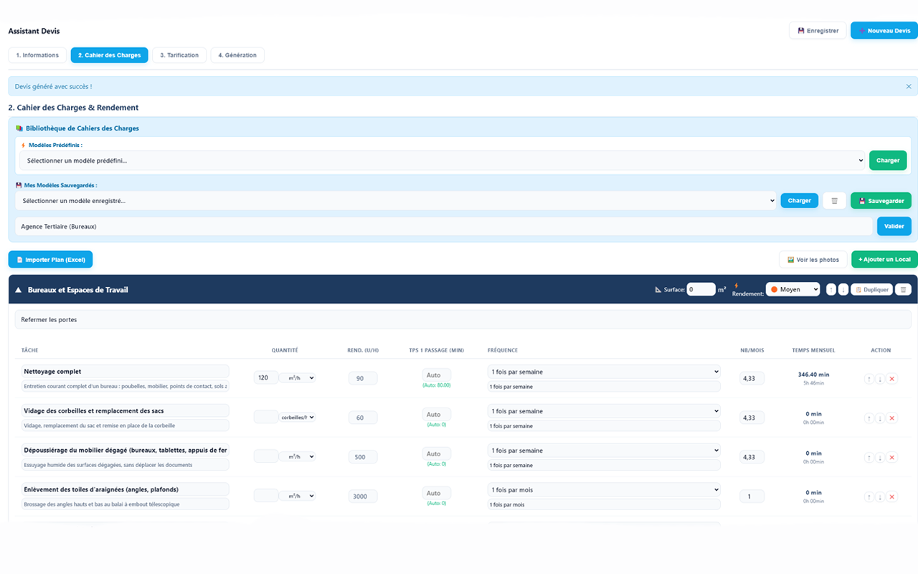Image resolution: width=918 pixels, height=574 pixels.
Task: Open the Mes Modèles Sauvegardés dropdown
Action: 396,201
